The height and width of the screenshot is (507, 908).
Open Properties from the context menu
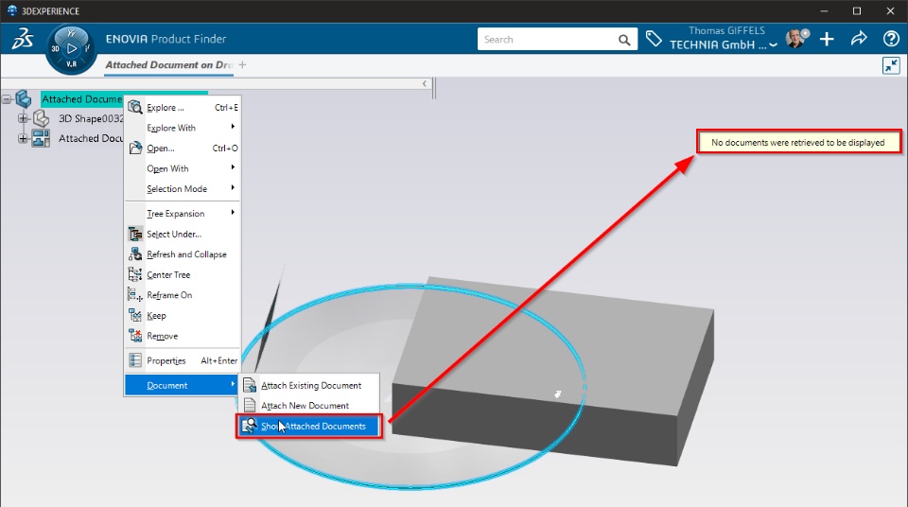(x=183, y=360)
